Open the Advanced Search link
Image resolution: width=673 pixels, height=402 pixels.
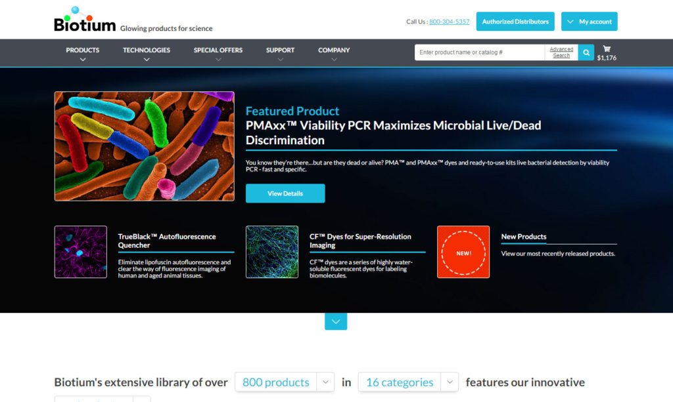pos(561,52)
